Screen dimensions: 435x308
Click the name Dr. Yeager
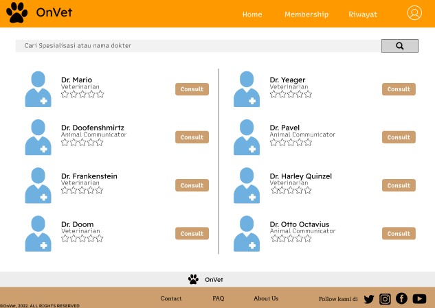tap(287, 80)
